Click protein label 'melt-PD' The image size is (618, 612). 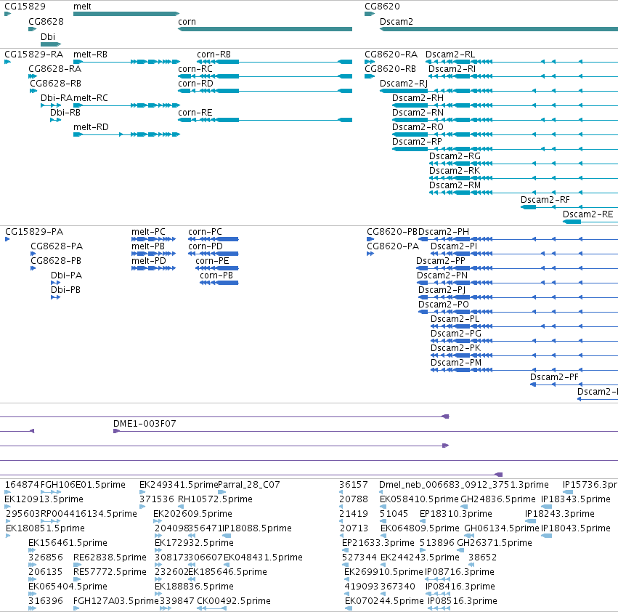point(149,261)
